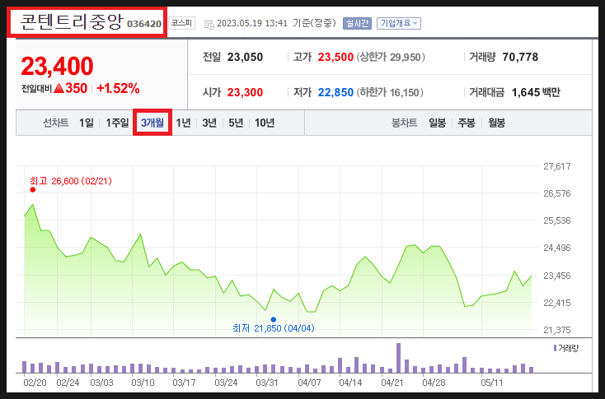
Task: Select the 1일 line chart tab
Action: [87, 123]
